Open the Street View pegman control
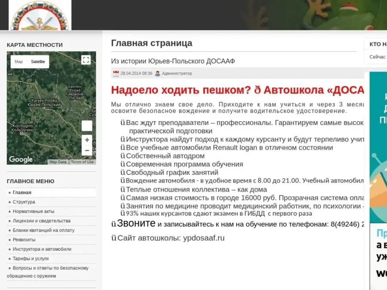The width and height of the screenshot is (387, 290). click(87, 126)
